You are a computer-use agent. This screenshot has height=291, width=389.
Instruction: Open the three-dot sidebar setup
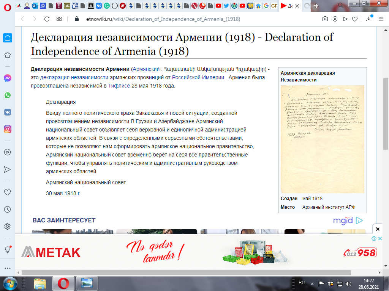(8, 268)
